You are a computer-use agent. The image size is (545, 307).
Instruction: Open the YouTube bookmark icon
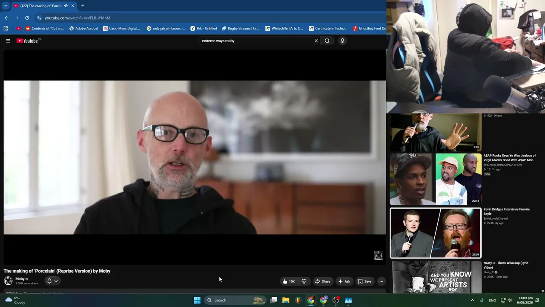coord(18,29)
